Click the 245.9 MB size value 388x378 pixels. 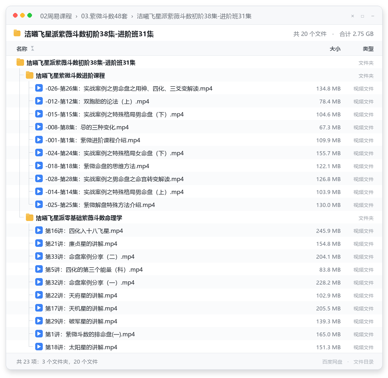(328, 231)
